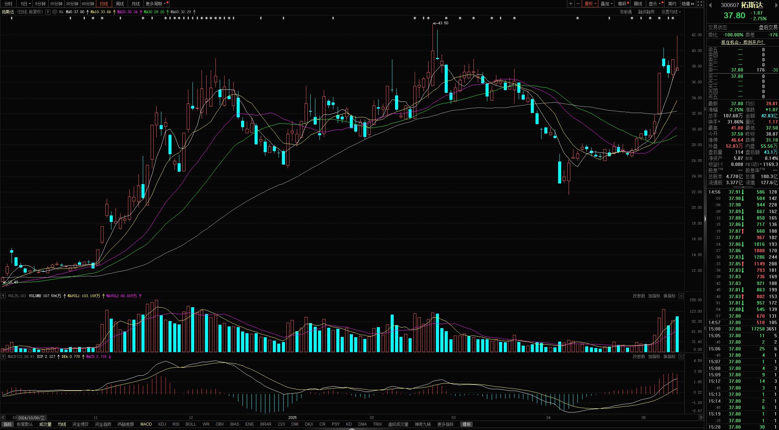Select the 虚拟成交量 indicator

click(398, 424)
